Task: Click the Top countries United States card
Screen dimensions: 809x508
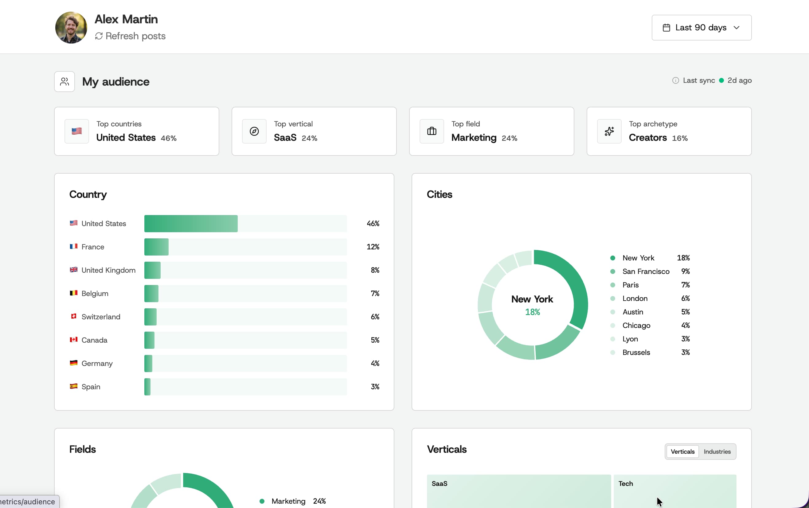Action: (137, 131)
